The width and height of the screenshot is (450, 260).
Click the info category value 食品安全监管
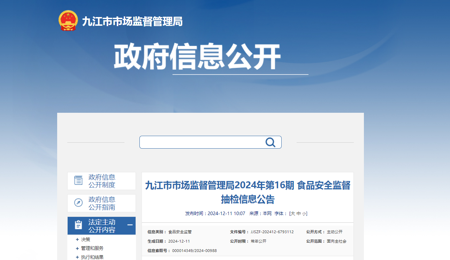180,232
